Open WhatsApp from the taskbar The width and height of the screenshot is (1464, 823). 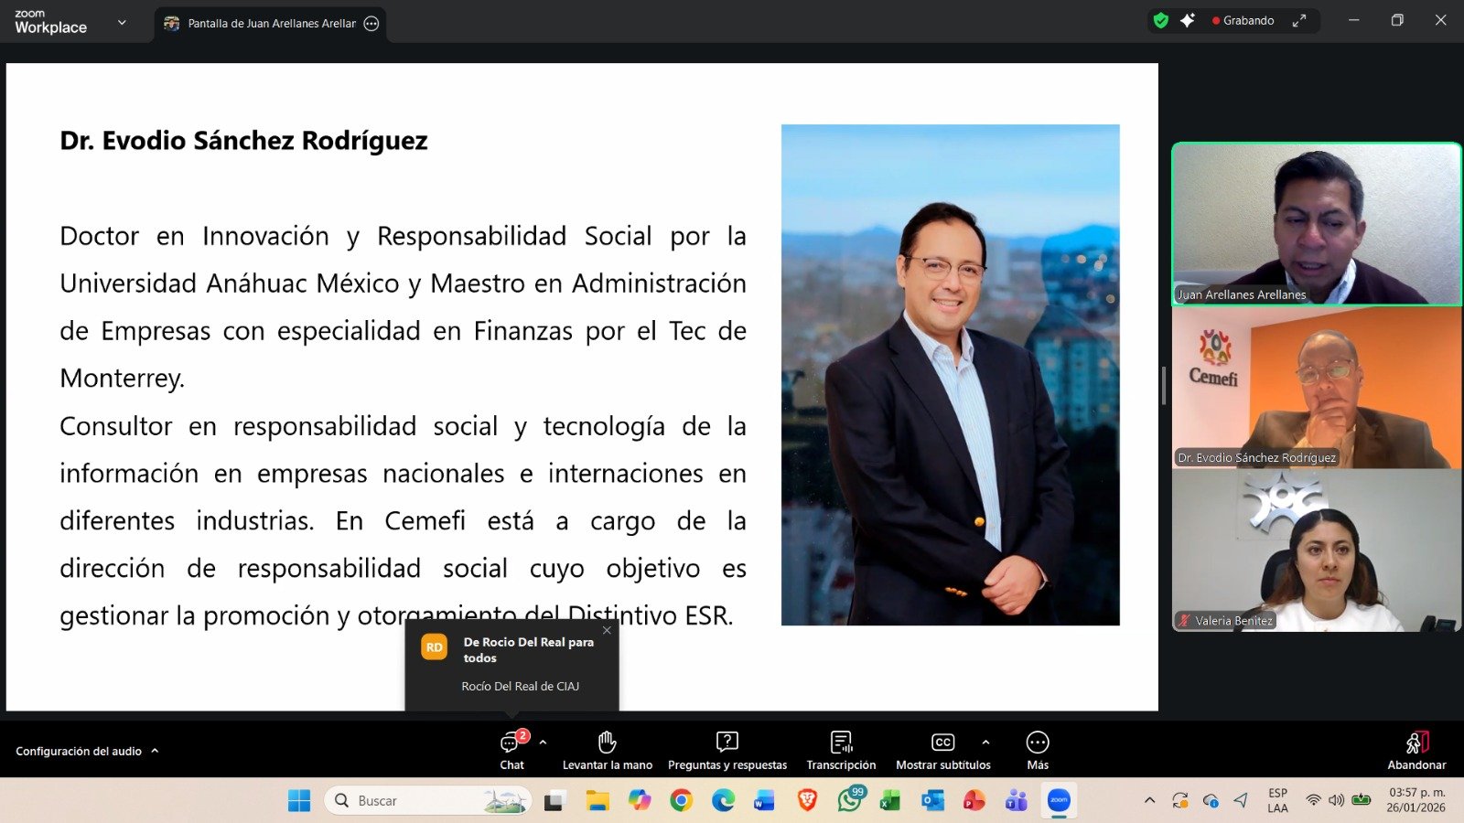(x=849, y=801)
